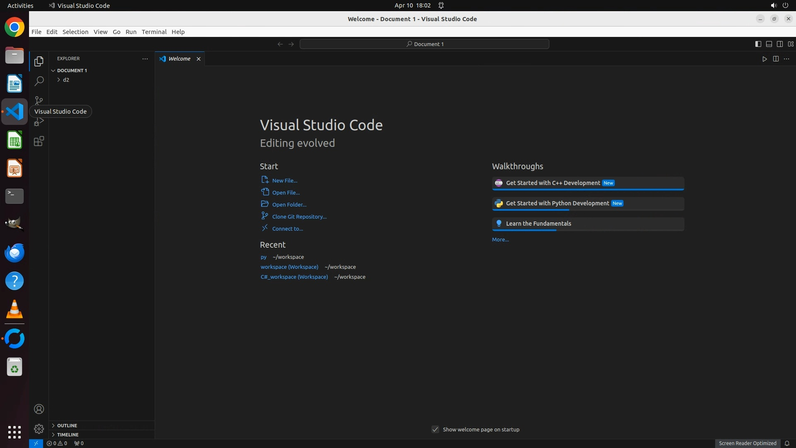Click the Document 1 command center search box

(x=424, y=44)
